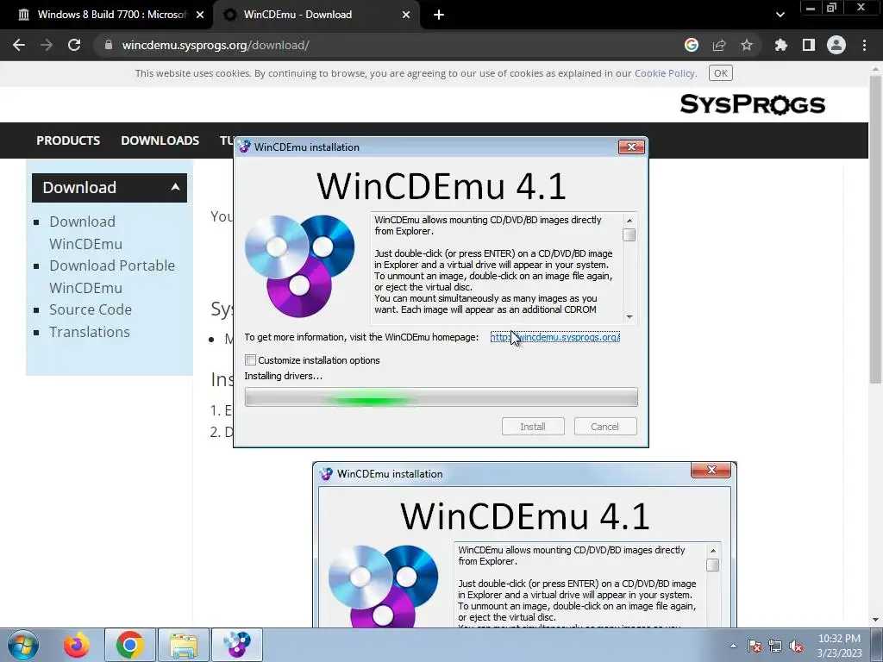Visit the wincdemu.sysprogs.org homepage link
883x662 pixels.
(554, 337)
